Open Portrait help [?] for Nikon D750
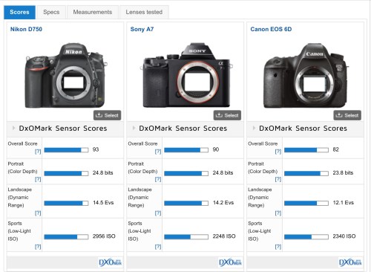The height and width of the screenshot is (272, 371). 38,179
